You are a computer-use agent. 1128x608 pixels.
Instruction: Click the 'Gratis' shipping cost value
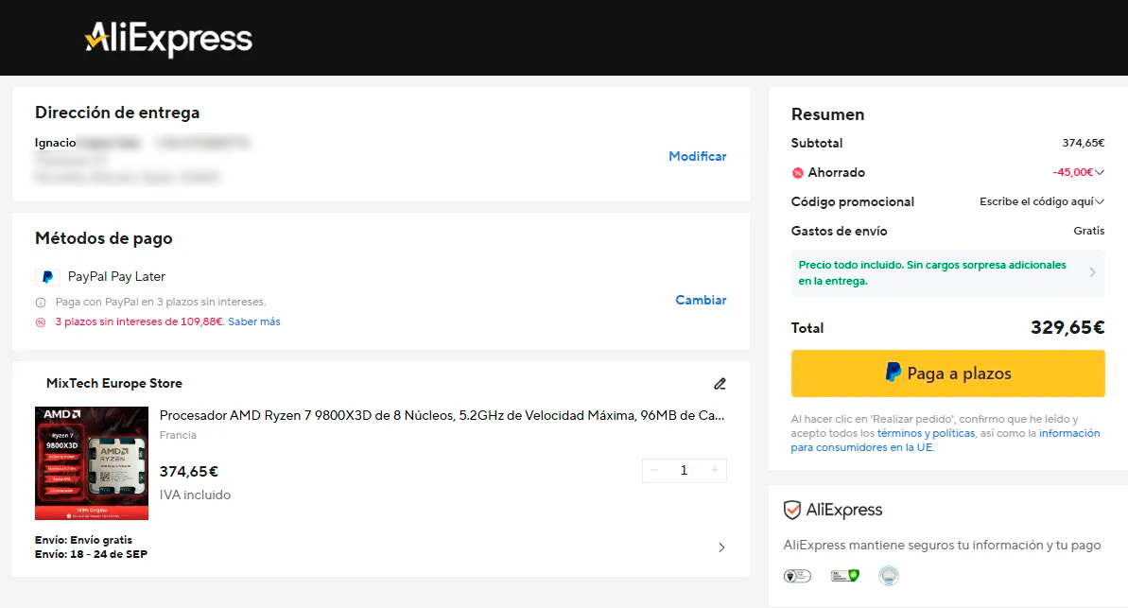(1089, 231)
